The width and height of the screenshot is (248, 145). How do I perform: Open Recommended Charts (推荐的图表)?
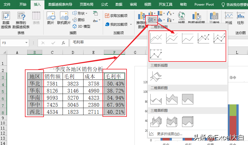coord(141,20)
